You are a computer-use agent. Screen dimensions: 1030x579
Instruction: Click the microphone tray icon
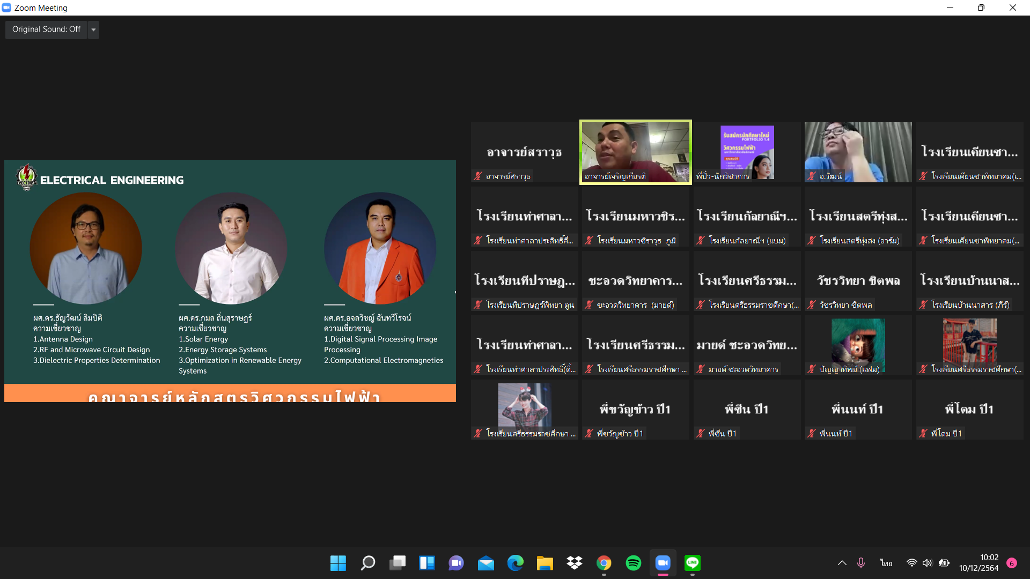pos(860,563)
